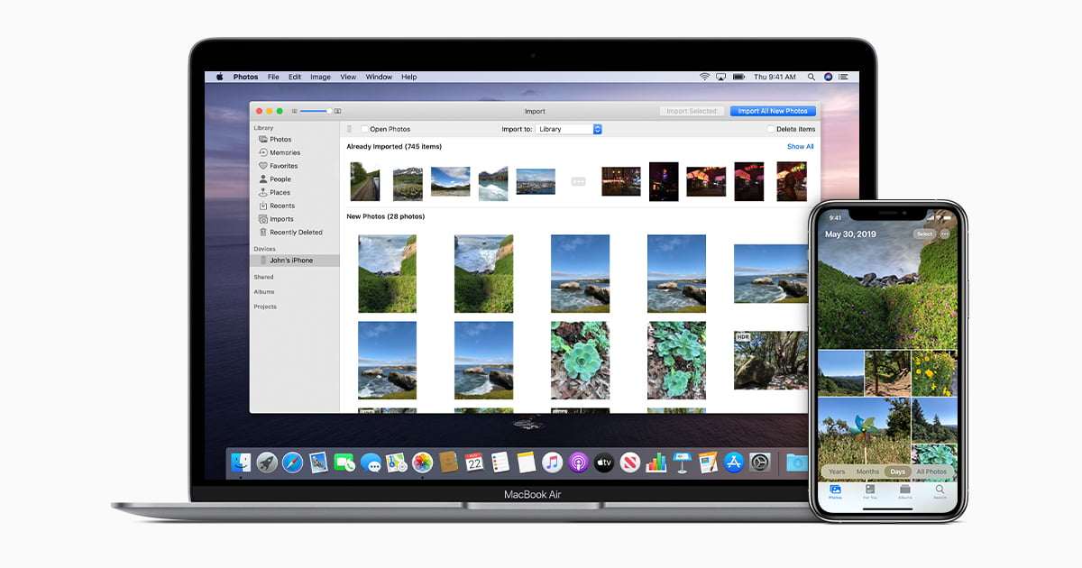Open Memories in the Library sidebar
Image resolution: width=1082 pixels, height=568 pixels.
pos(284,152)
